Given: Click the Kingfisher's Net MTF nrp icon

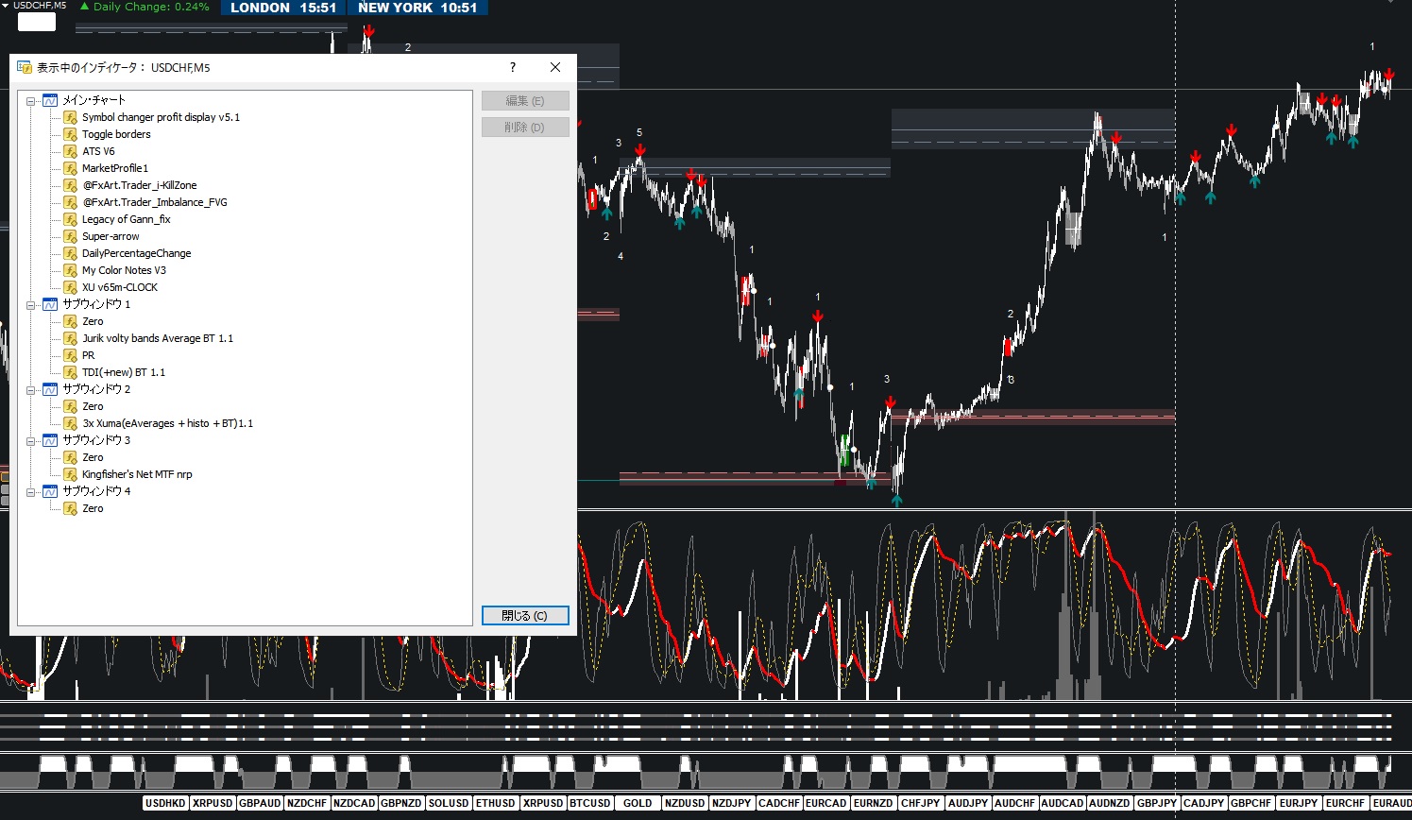Looking at the screenshot, I should [70, 474].
